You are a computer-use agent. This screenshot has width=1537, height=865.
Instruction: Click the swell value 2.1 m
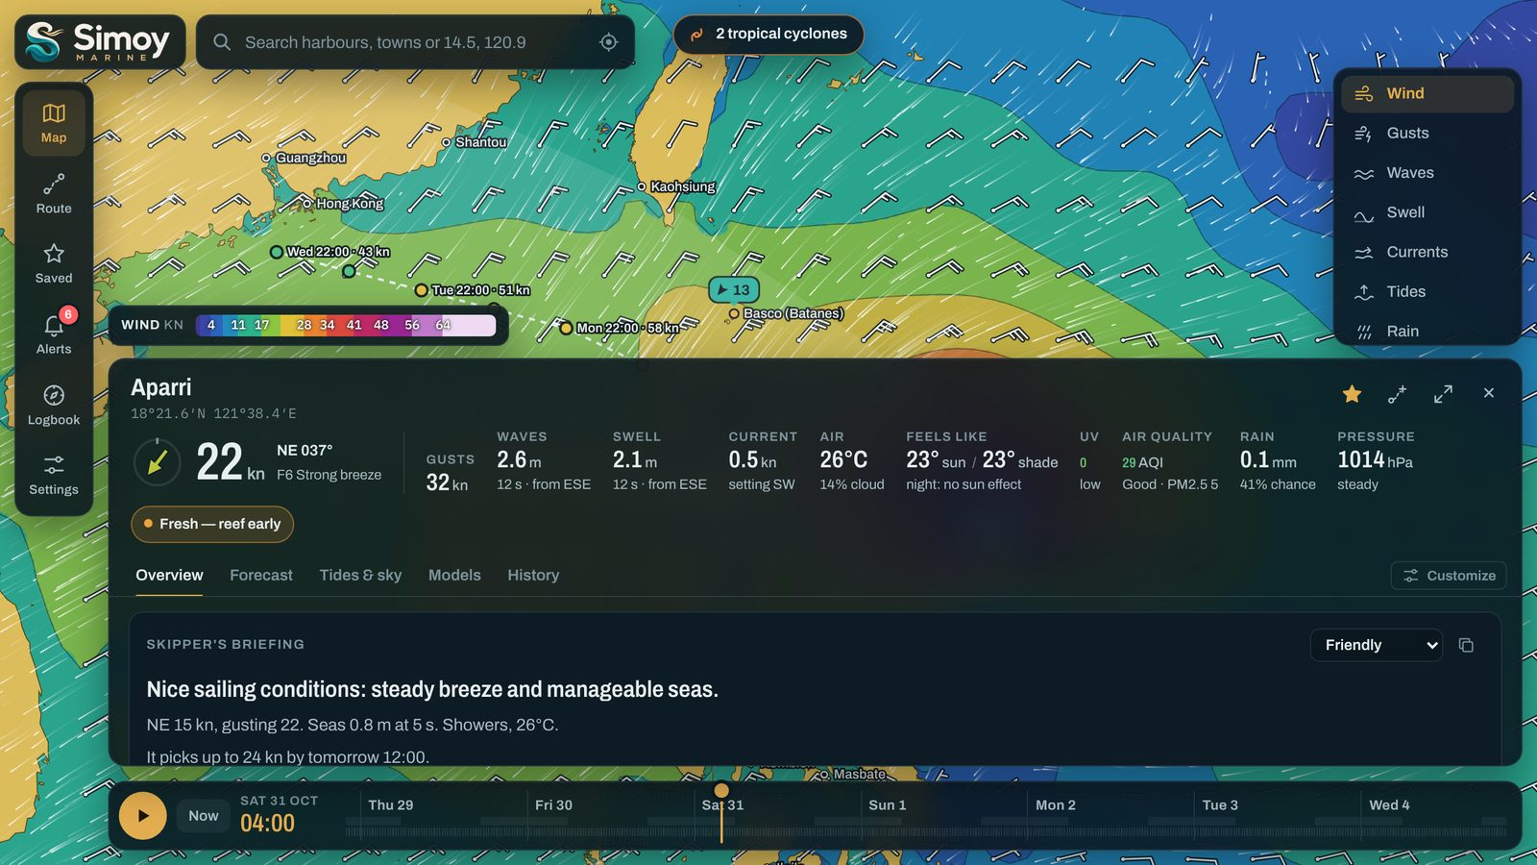pos(635,460)
